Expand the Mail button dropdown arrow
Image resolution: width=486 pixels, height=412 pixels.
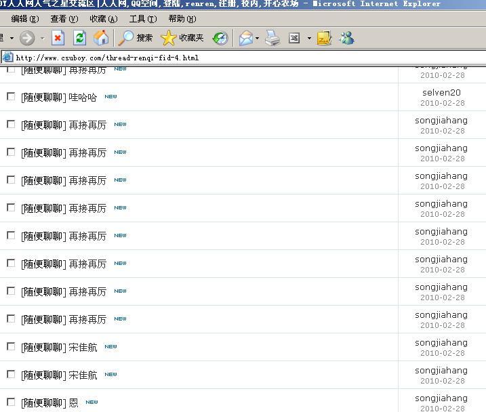coord(258,38)
